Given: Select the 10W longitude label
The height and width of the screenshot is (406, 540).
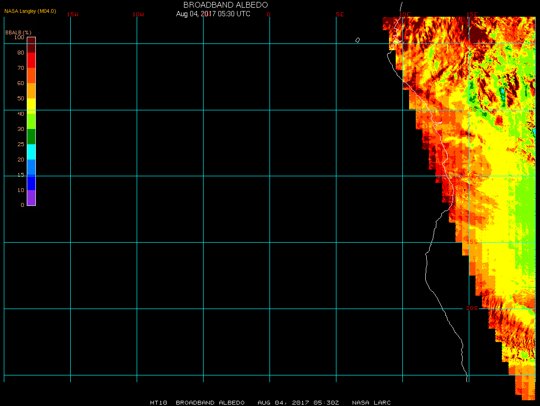Looking at the screenshot, I should click(138, 14).
